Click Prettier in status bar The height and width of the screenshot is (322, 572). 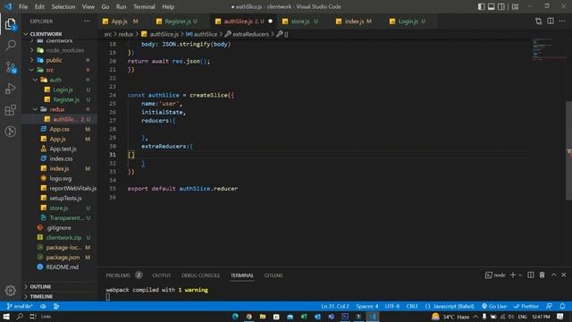pyautogui.click(x=526, y=306)
